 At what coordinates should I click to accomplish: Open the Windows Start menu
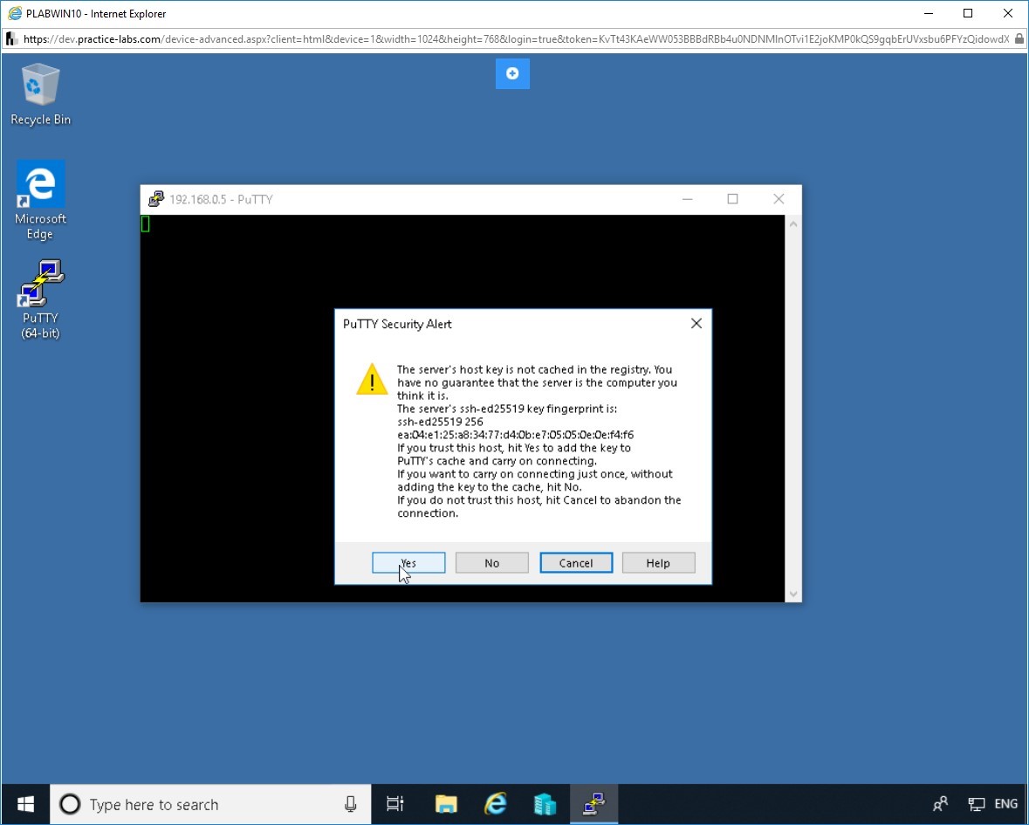(x=25, y=804)
